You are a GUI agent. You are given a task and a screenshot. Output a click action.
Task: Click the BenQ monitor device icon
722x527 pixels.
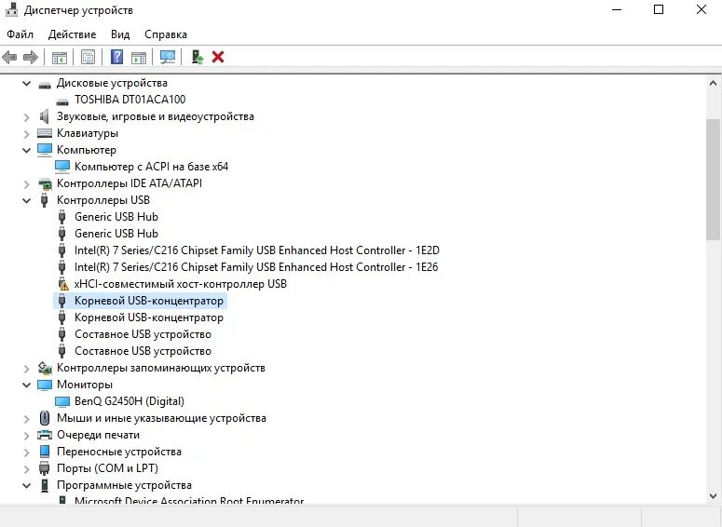(62, 401)
